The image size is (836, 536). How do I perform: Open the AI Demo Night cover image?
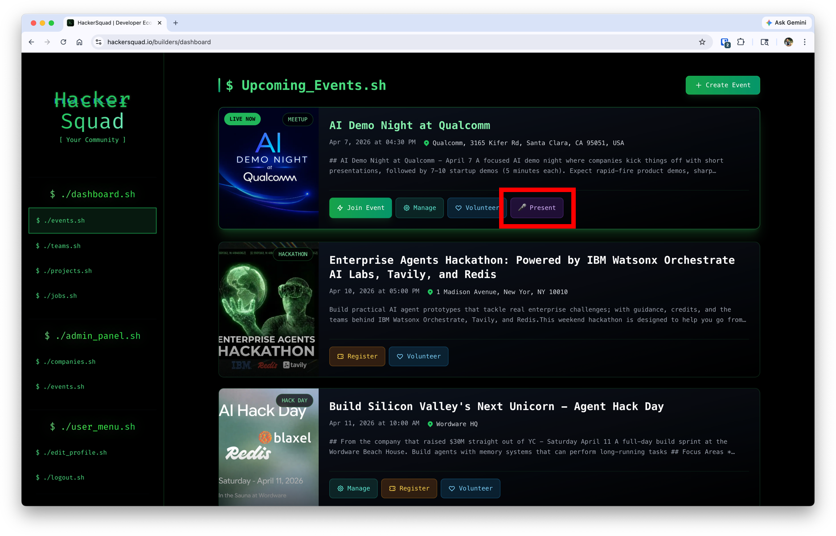coord(269,168)
